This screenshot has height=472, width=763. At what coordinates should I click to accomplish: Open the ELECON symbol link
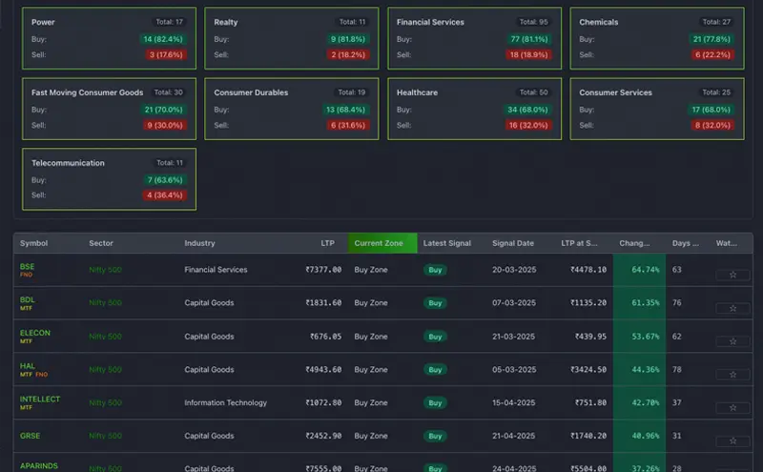point(35,333)
